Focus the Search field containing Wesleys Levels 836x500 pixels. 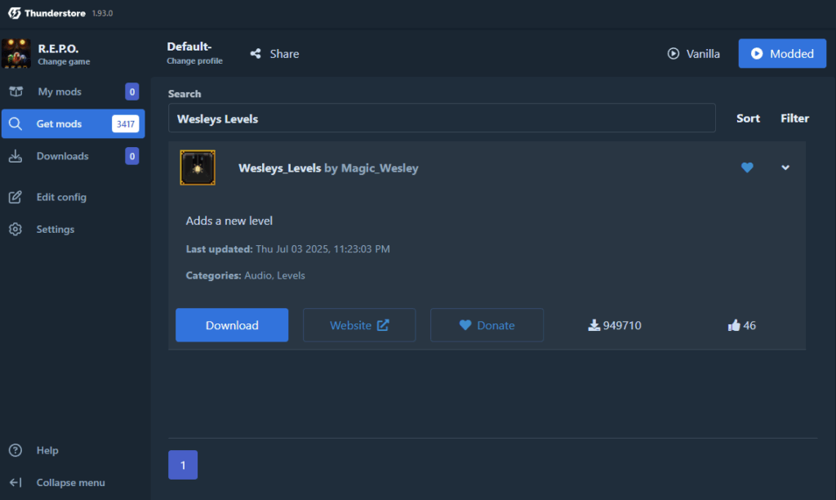pos(442,118)
